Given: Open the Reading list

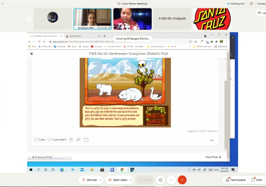Looking at the screenshot, I should [x=221, y=46].
